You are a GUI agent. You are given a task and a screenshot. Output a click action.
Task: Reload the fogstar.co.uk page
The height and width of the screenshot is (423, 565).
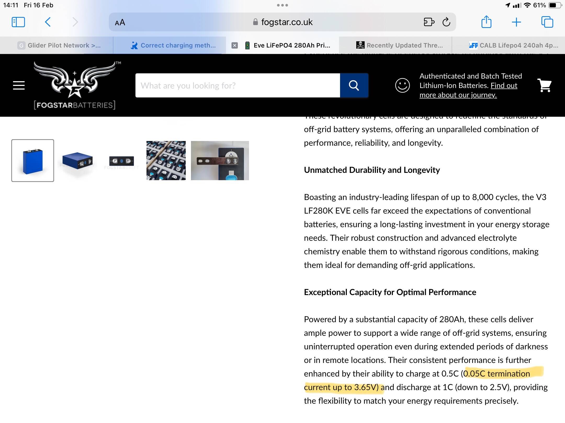(x=447, y=22)
